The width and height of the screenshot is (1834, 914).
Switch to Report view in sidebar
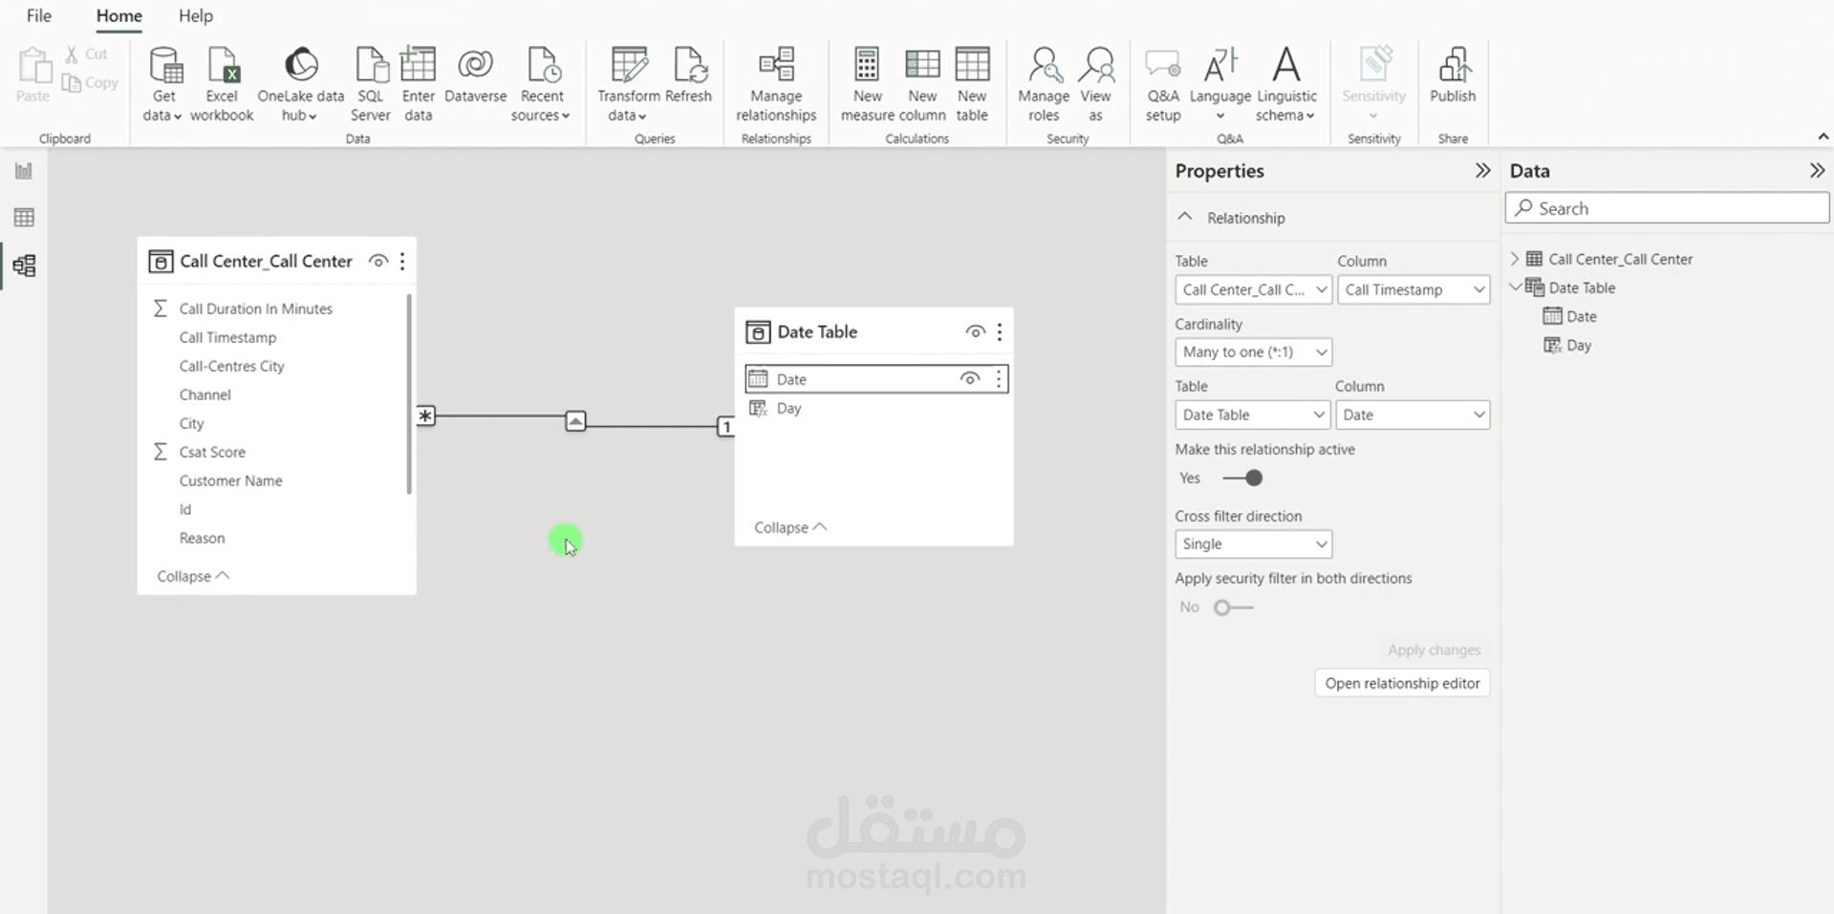tap(24, 171)
